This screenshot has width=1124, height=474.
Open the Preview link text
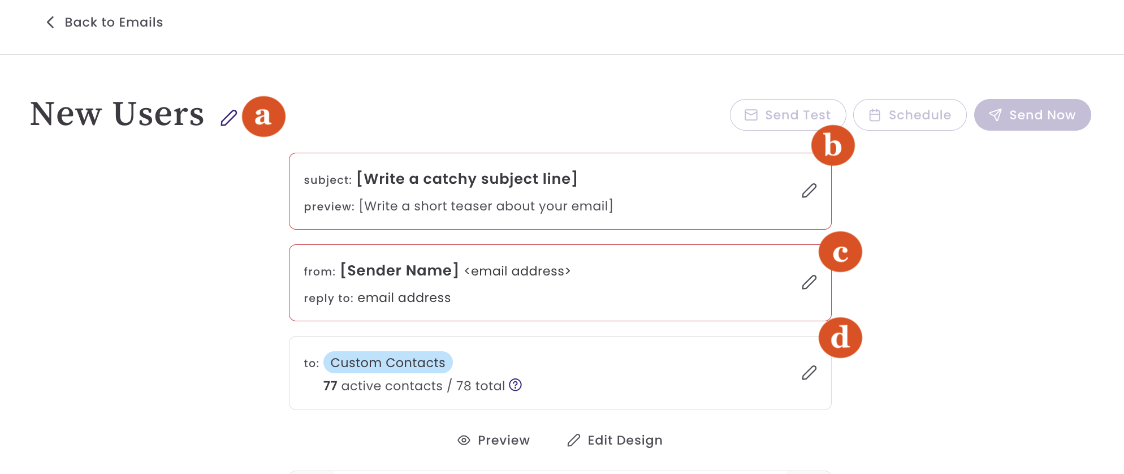(x=504, y=440)
